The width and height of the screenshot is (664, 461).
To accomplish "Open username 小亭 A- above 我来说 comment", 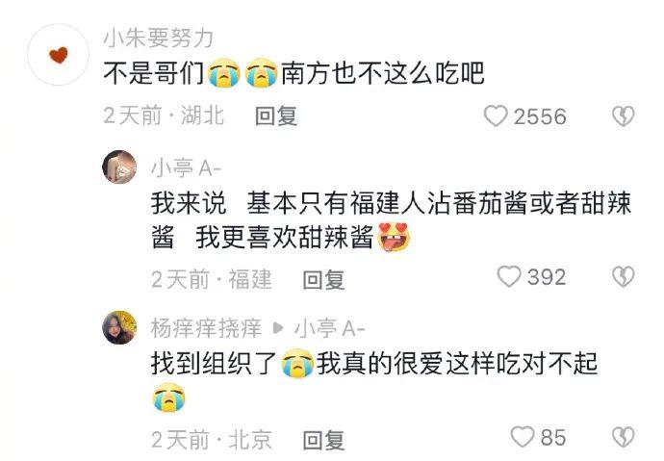I will coord(187,168).
